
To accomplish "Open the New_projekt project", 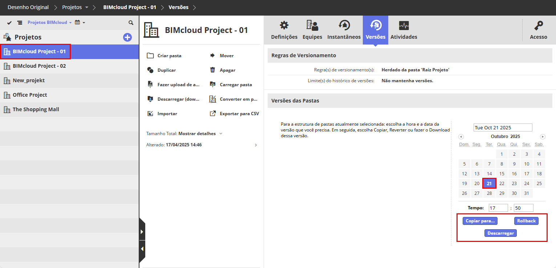I will pyautogui.click(x=69, y=80).
